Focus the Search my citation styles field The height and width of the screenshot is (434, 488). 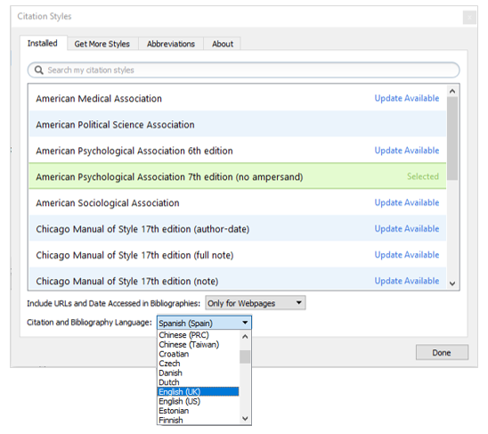(243, 70)
